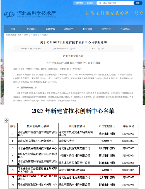Select cell SJ2023077

pyautogui.click(x=129, y=177)
